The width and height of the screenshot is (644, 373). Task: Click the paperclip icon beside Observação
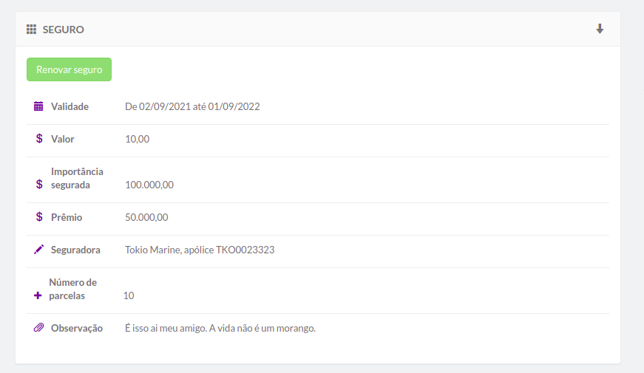[x=38, y=327]
